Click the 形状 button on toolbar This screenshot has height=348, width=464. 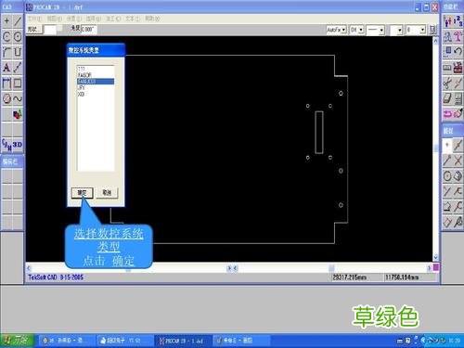pos(33,30)
